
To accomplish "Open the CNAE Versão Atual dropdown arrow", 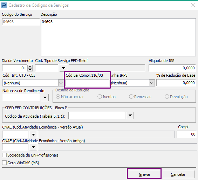I will (33, 134).
